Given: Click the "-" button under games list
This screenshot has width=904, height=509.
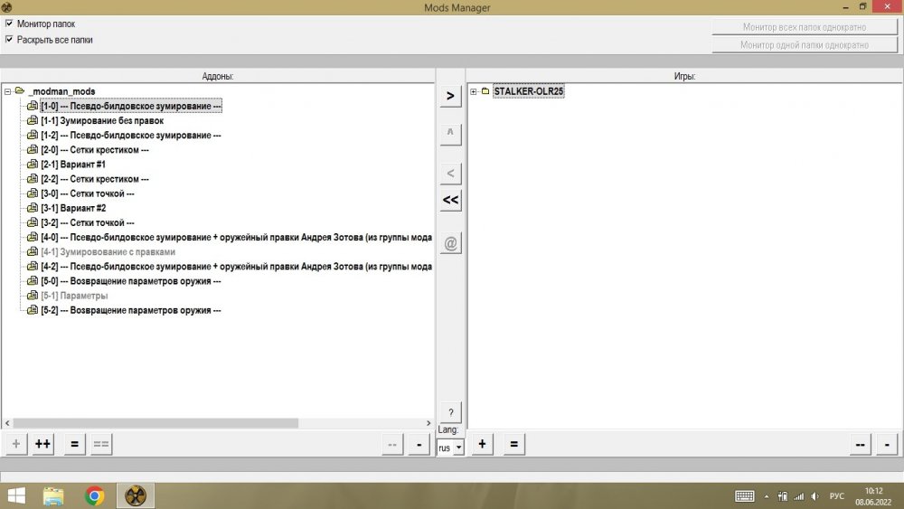Looking at the screenshot, I should 887,444.
